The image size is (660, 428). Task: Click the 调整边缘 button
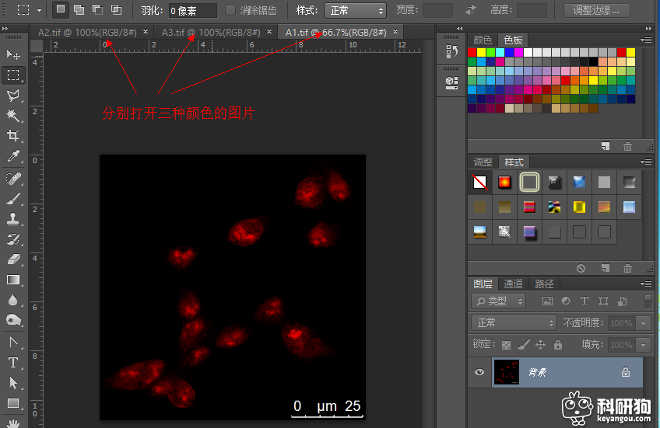pos(597,11)
